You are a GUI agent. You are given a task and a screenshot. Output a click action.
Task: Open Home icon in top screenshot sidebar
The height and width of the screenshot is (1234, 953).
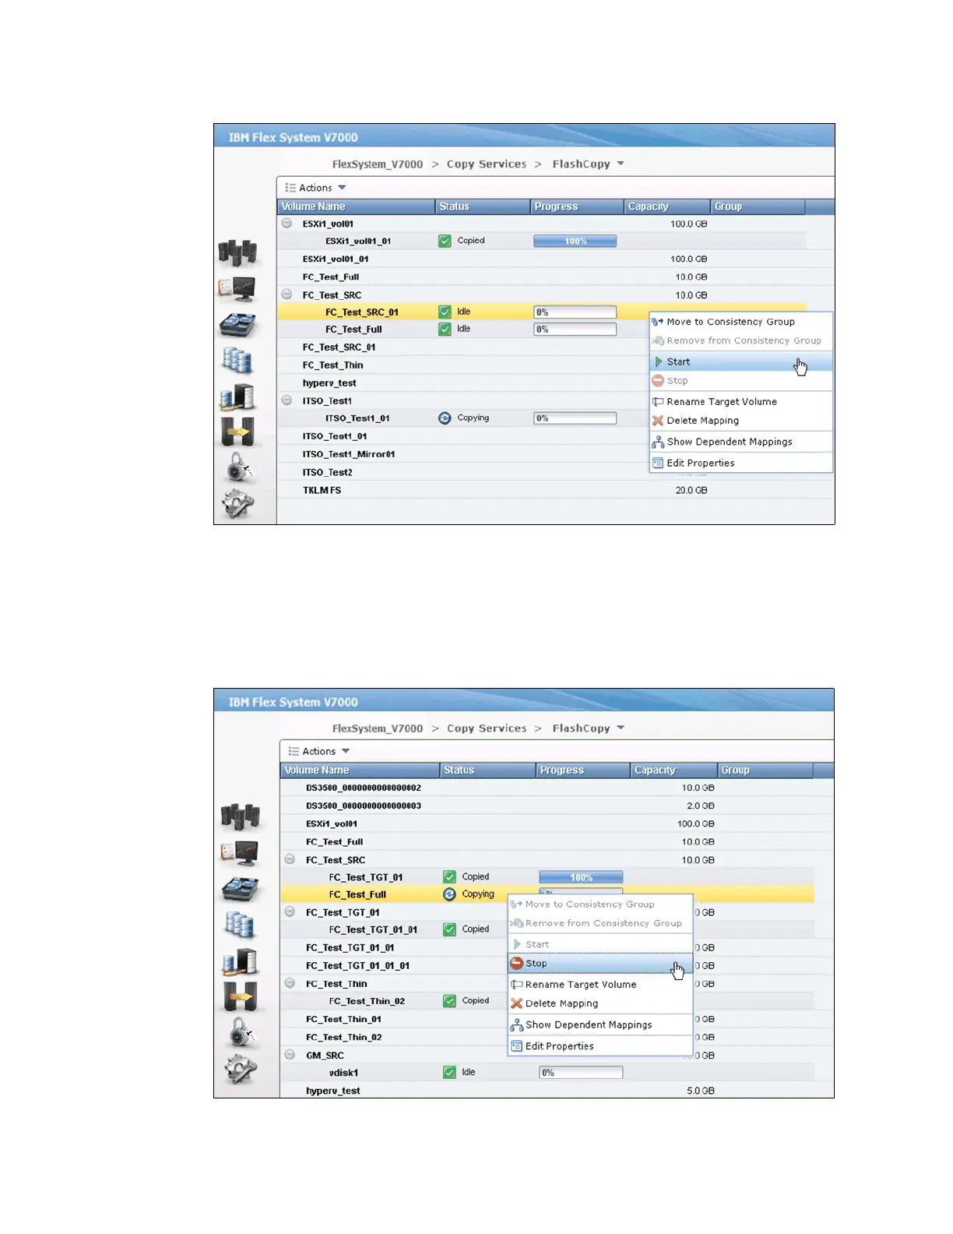tap(237, 252)
